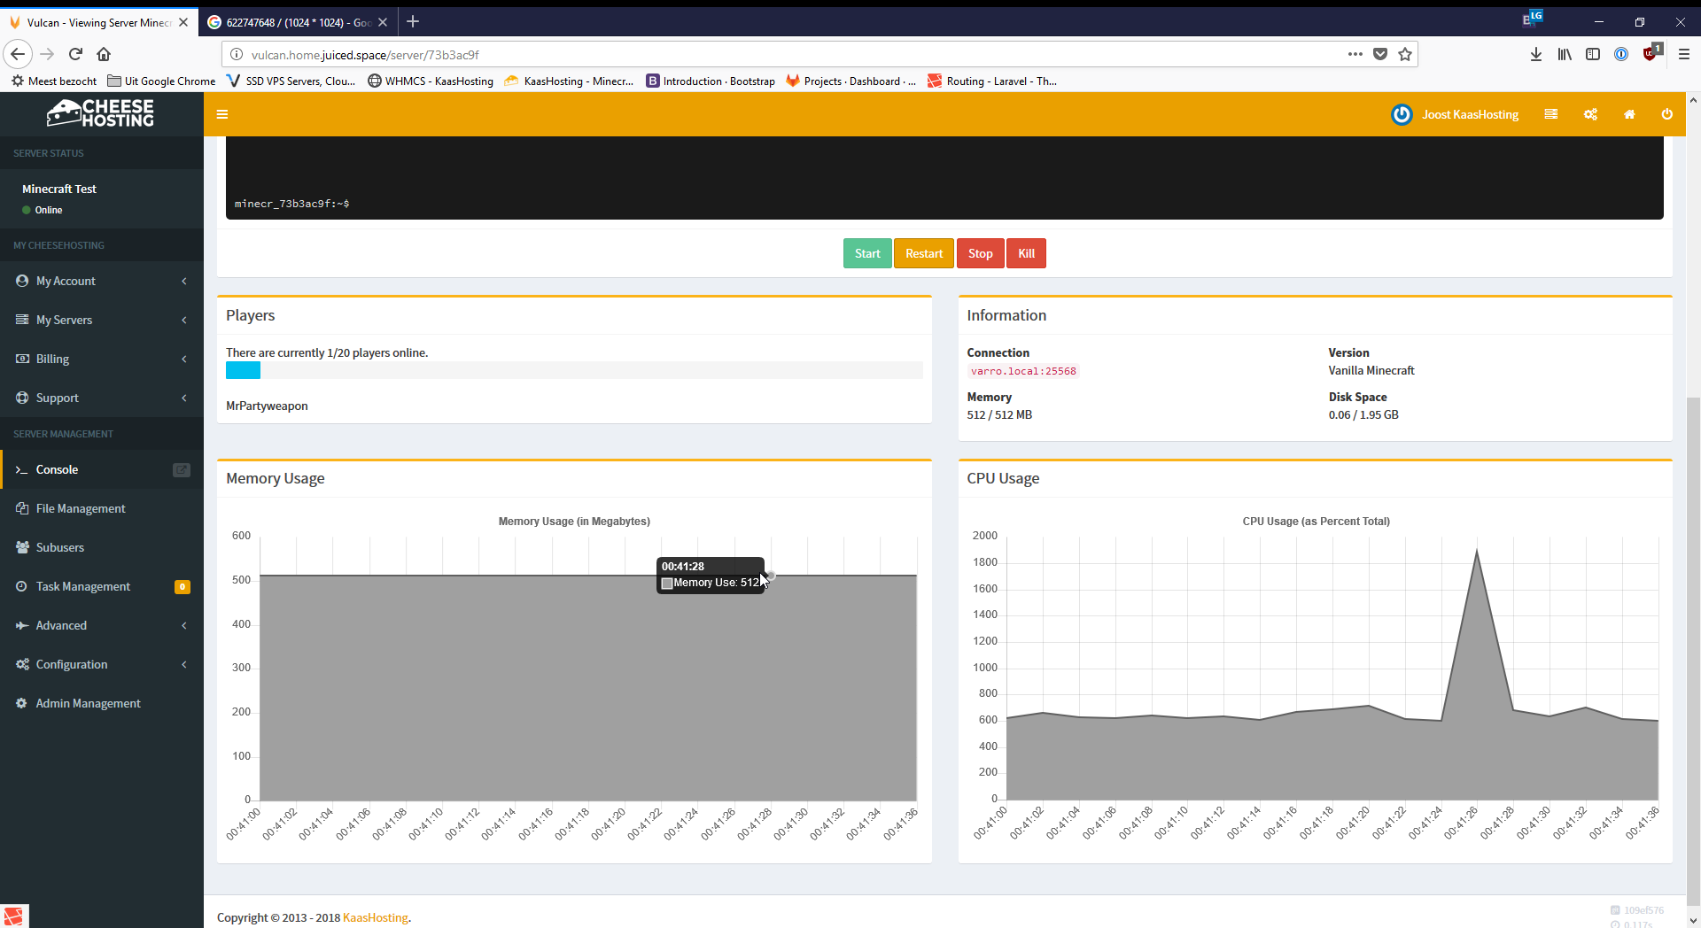Screen dimensions: 1701x928
Task: Click the power logout icon in header
Action: click(1666, 114)
